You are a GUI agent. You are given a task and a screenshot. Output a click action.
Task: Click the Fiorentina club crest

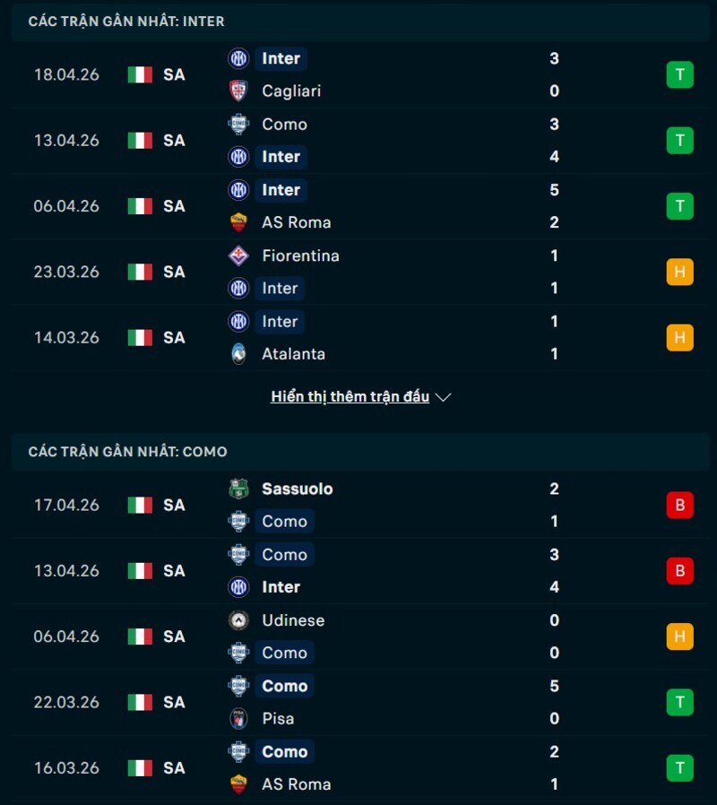click(x=238, y=255)
